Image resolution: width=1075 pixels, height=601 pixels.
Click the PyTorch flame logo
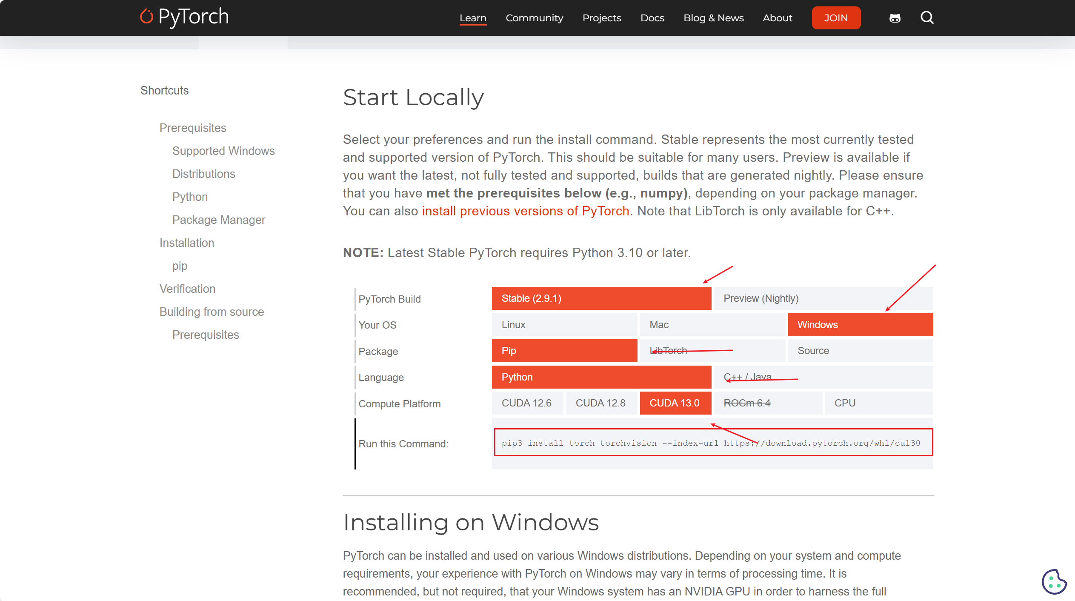(146, 17)
